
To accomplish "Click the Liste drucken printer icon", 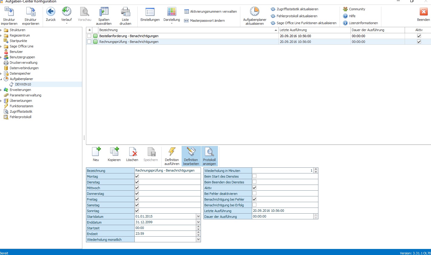I will click(125, 11).
